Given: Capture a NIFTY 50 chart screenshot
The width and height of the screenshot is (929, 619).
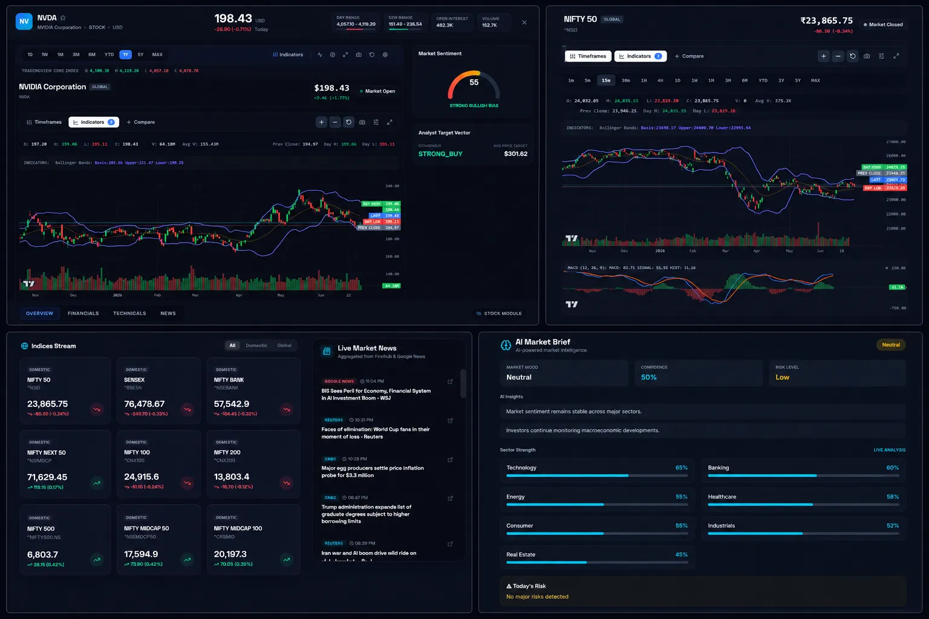Looking at the screenshot, I should (867, 56).
